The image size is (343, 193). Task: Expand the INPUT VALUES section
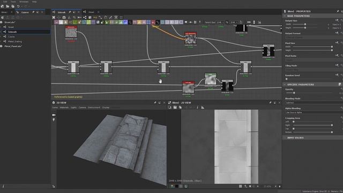(x=295, y=138)
